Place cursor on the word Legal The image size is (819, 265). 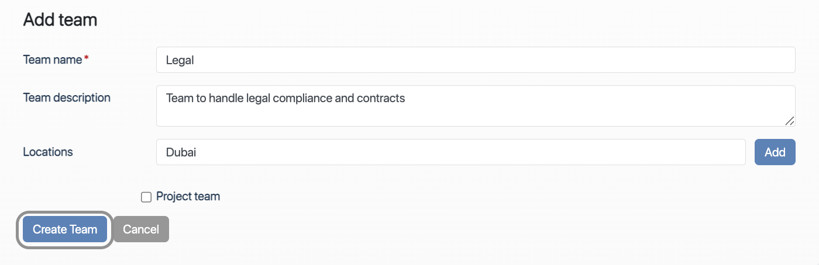tap(180, 60)
